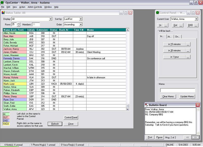Switch to the In... tab

[163, 36]
